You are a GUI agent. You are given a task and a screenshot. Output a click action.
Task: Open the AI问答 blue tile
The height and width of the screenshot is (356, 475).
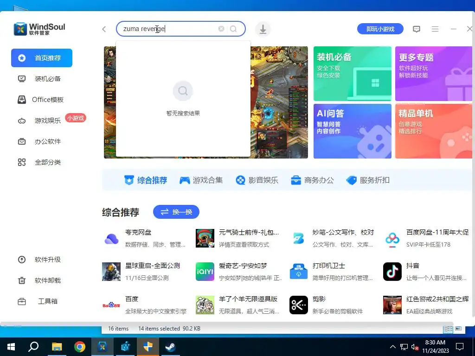[x=353, y=131]
